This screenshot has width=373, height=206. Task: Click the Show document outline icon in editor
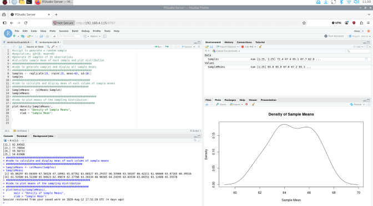pyautogui.click(x=199, y=47)
